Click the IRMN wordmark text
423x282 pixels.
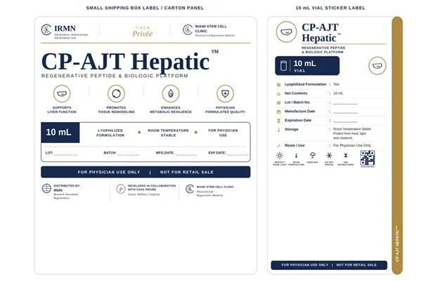tap(65, 28)
